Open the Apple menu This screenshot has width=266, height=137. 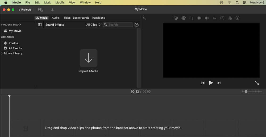[6, 3]
